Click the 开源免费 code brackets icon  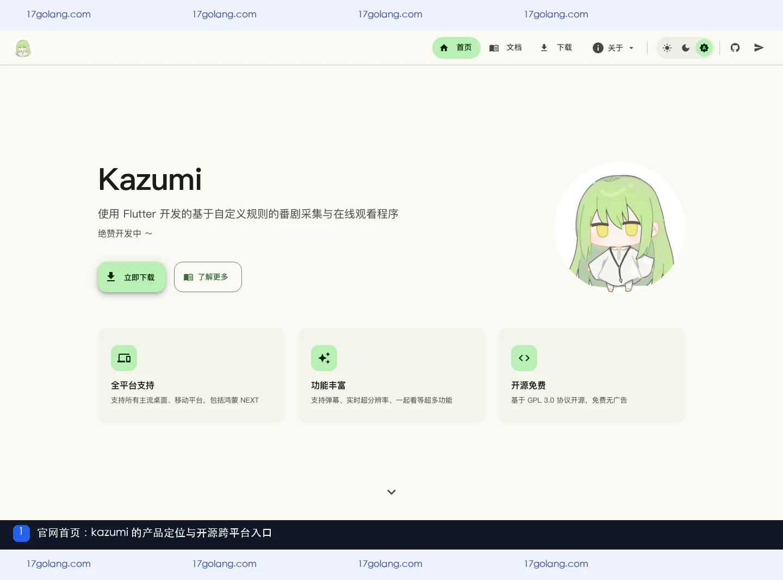(524, 358)
